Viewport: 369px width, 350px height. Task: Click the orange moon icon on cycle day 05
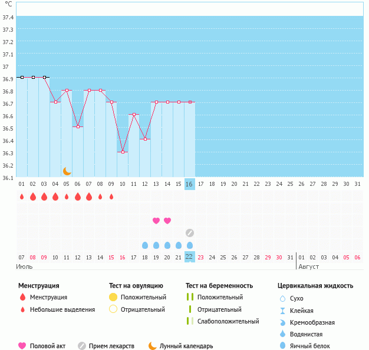(67, 171)
